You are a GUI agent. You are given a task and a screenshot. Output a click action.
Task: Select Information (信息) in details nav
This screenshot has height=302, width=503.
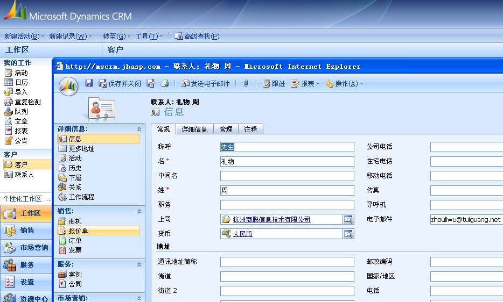[x=99, y=139]
